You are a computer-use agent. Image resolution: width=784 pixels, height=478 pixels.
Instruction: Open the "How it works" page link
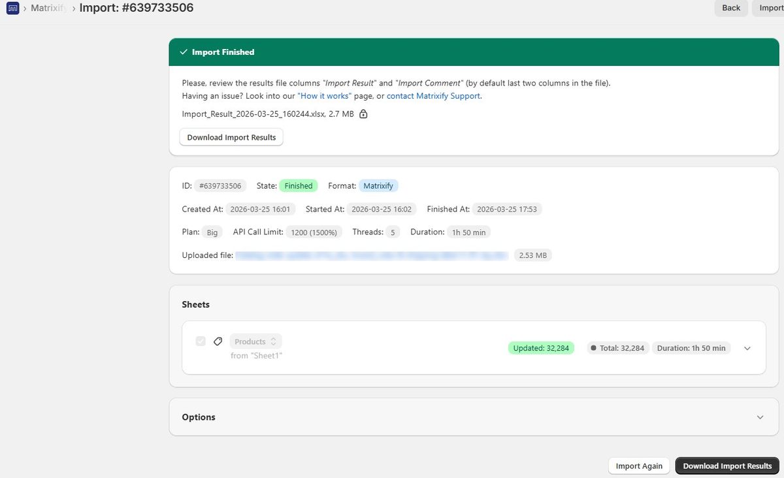pyautogui.click(x=325, y=96)
